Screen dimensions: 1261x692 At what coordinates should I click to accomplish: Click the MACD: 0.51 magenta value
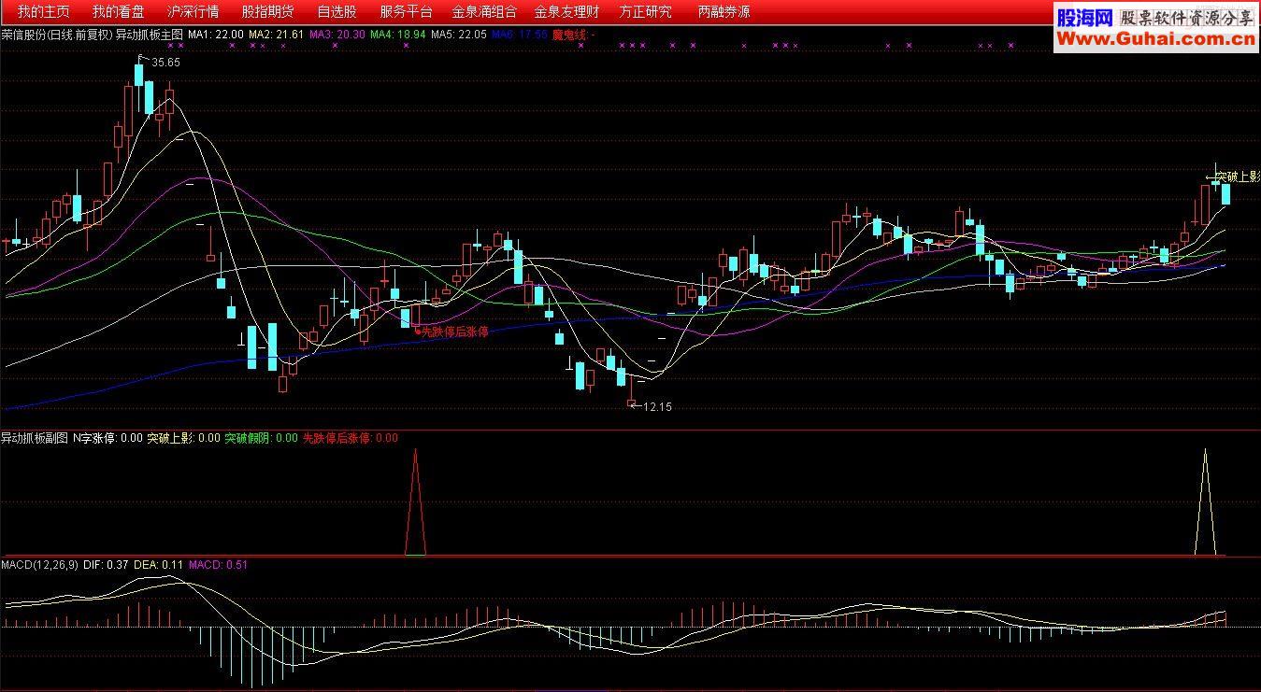tap(218, 564)
